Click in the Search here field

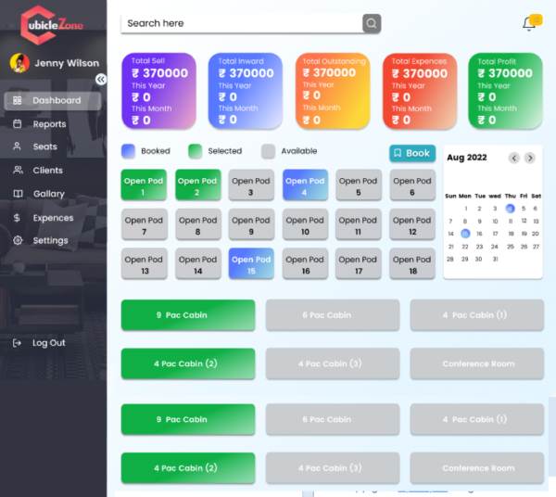[x=241, y=23]
